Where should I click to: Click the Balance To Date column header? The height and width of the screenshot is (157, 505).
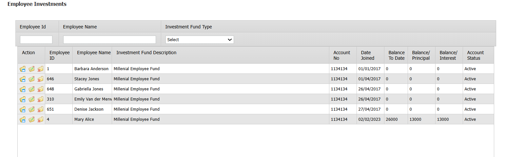tap(397, 55)
